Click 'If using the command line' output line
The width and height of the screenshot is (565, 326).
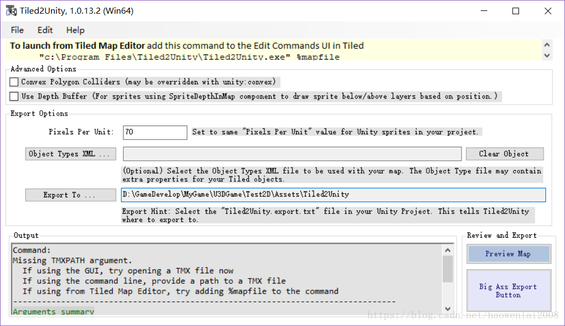pos(154,281)
